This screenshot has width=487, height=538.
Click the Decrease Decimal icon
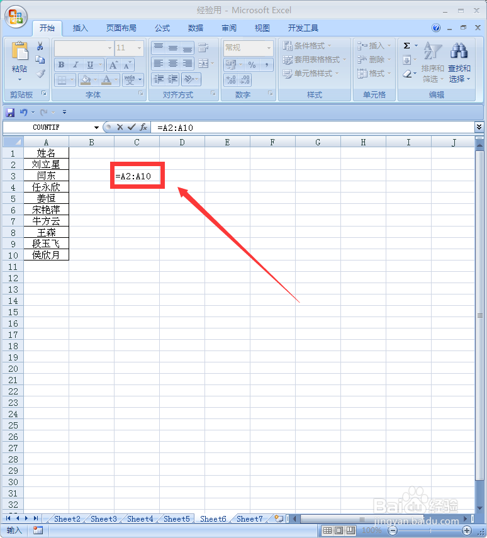click(245, 80)
